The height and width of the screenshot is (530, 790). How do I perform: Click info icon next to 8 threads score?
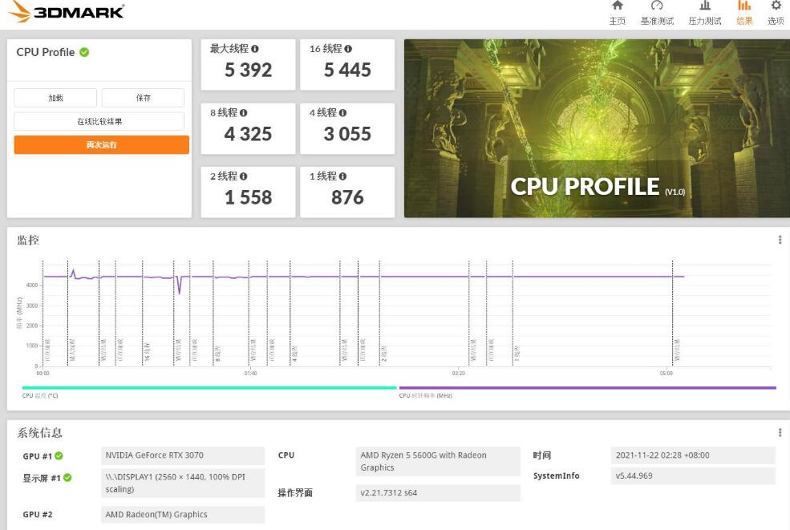[x=243, y=113]
